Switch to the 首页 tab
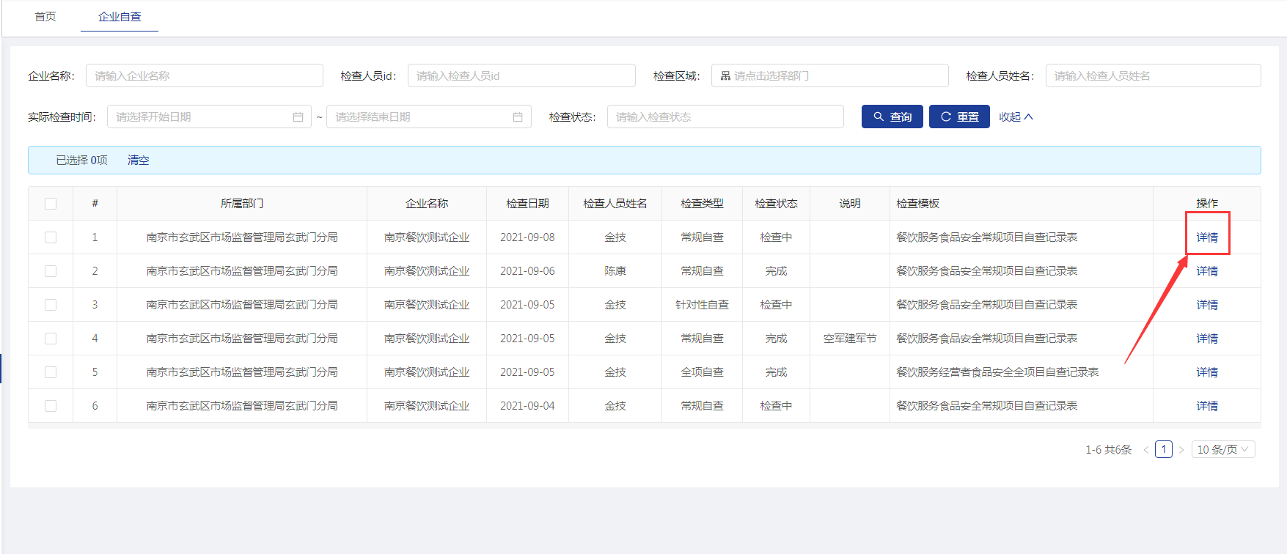 pos(45,16)
